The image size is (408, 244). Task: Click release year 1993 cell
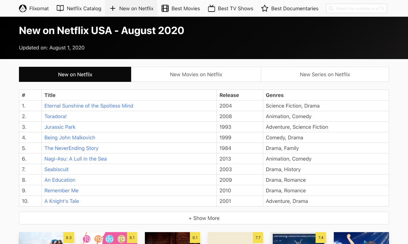240,127
